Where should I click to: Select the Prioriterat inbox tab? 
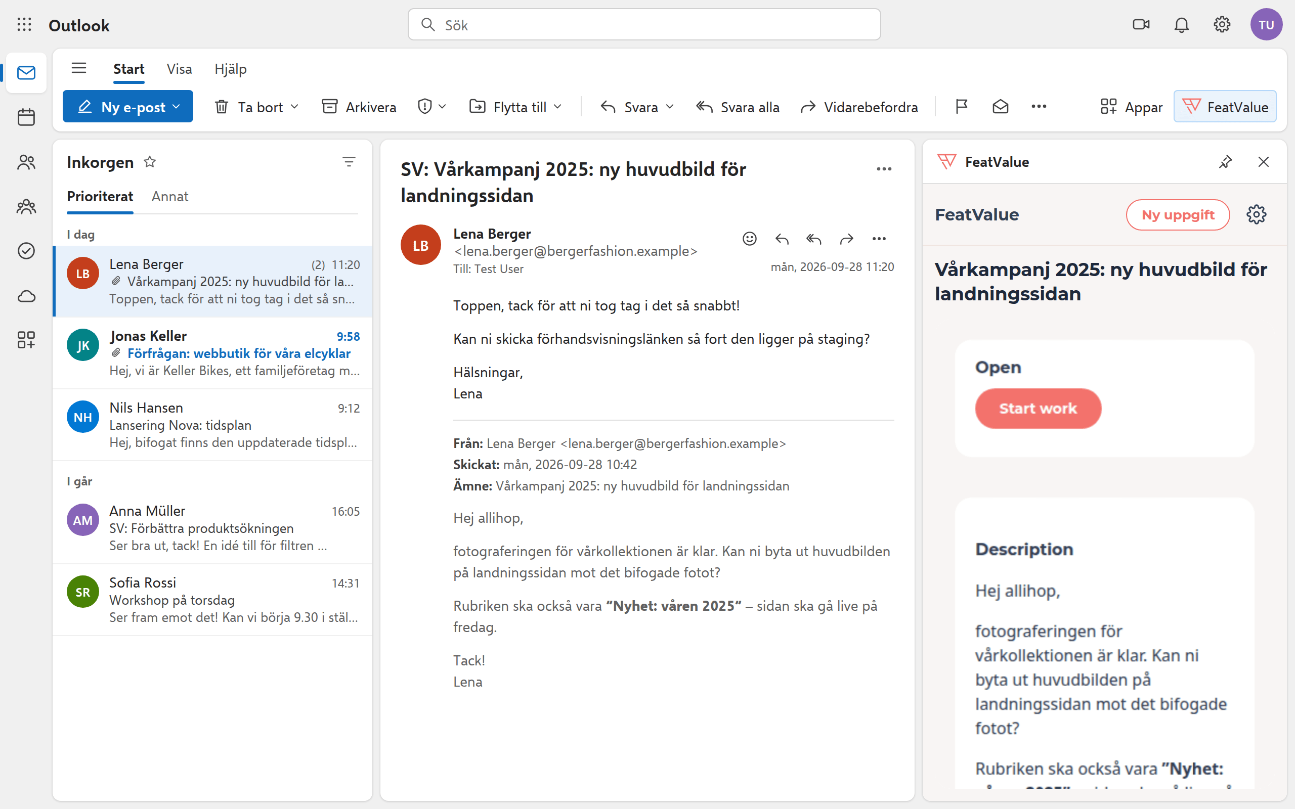tap(100, 196)
